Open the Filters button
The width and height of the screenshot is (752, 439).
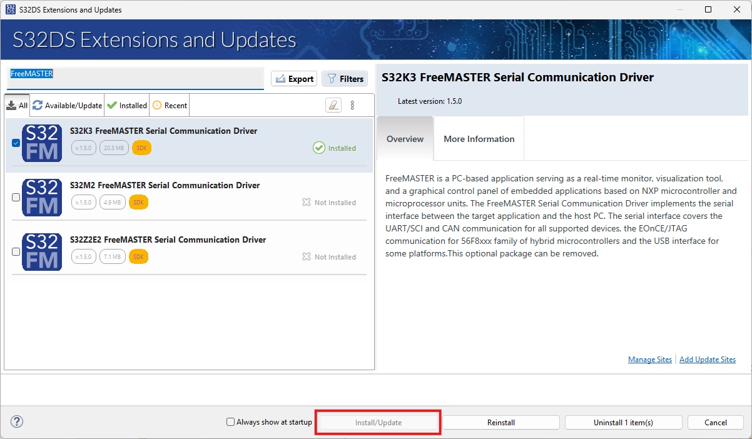[345, 79]
